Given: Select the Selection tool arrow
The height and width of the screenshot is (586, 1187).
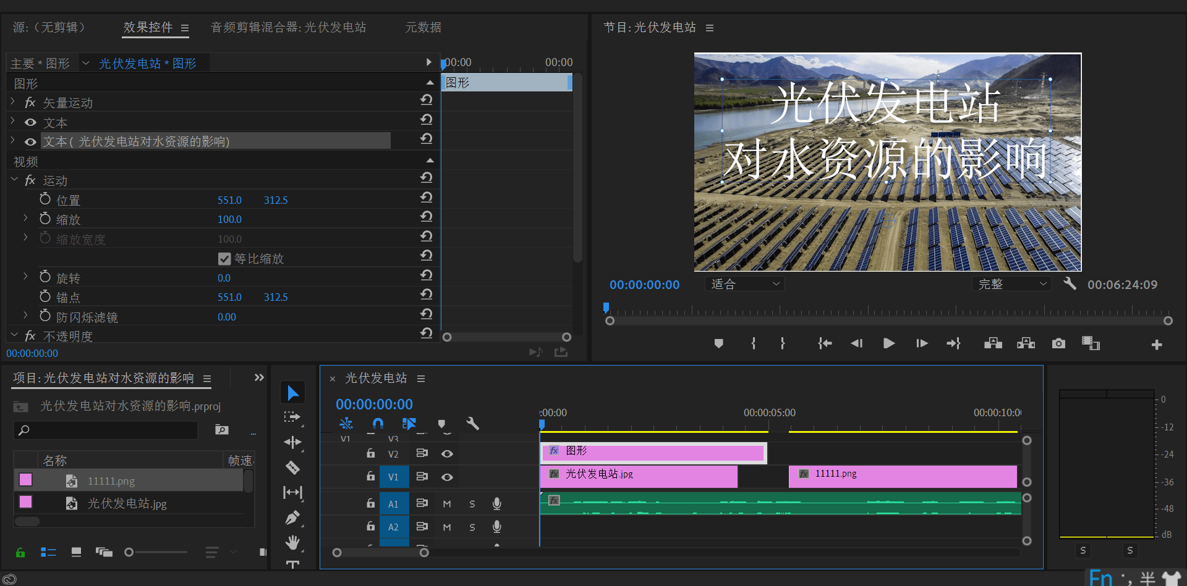Looking at the screenshot, I should (x=292, y=393).
